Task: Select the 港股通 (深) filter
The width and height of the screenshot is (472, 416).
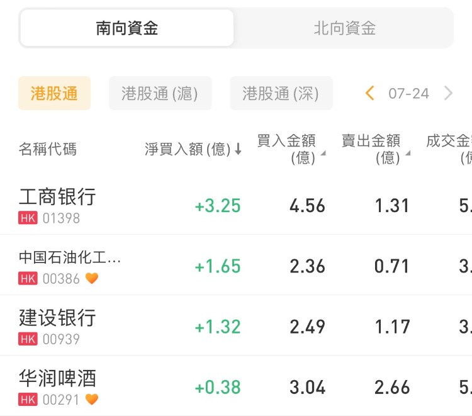Action: point(281,94)
